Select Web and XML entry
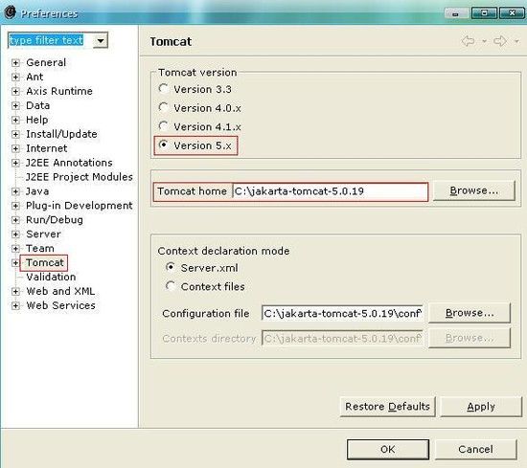Image resolution: width=527 pixels, height=468 pixels. tap(60, 291)
